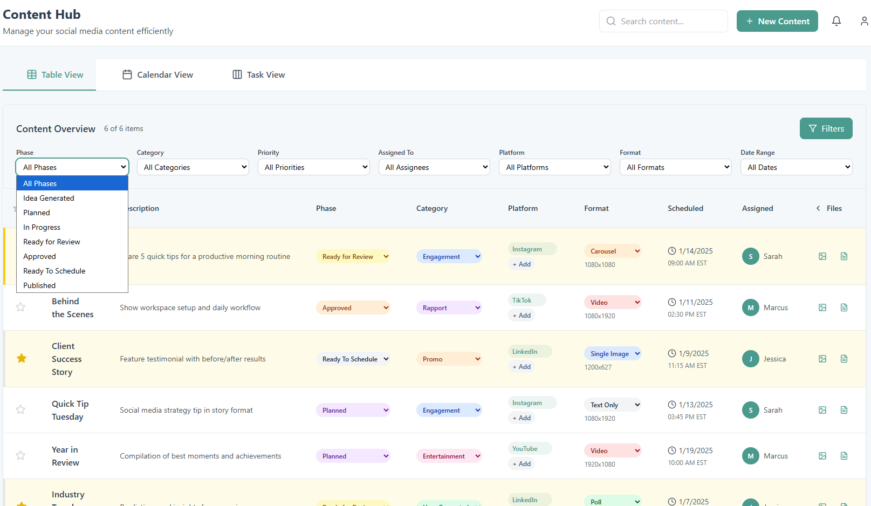871x506 pixels.
Task: Star the Year in Review item
Action: [x=20, y=455]
